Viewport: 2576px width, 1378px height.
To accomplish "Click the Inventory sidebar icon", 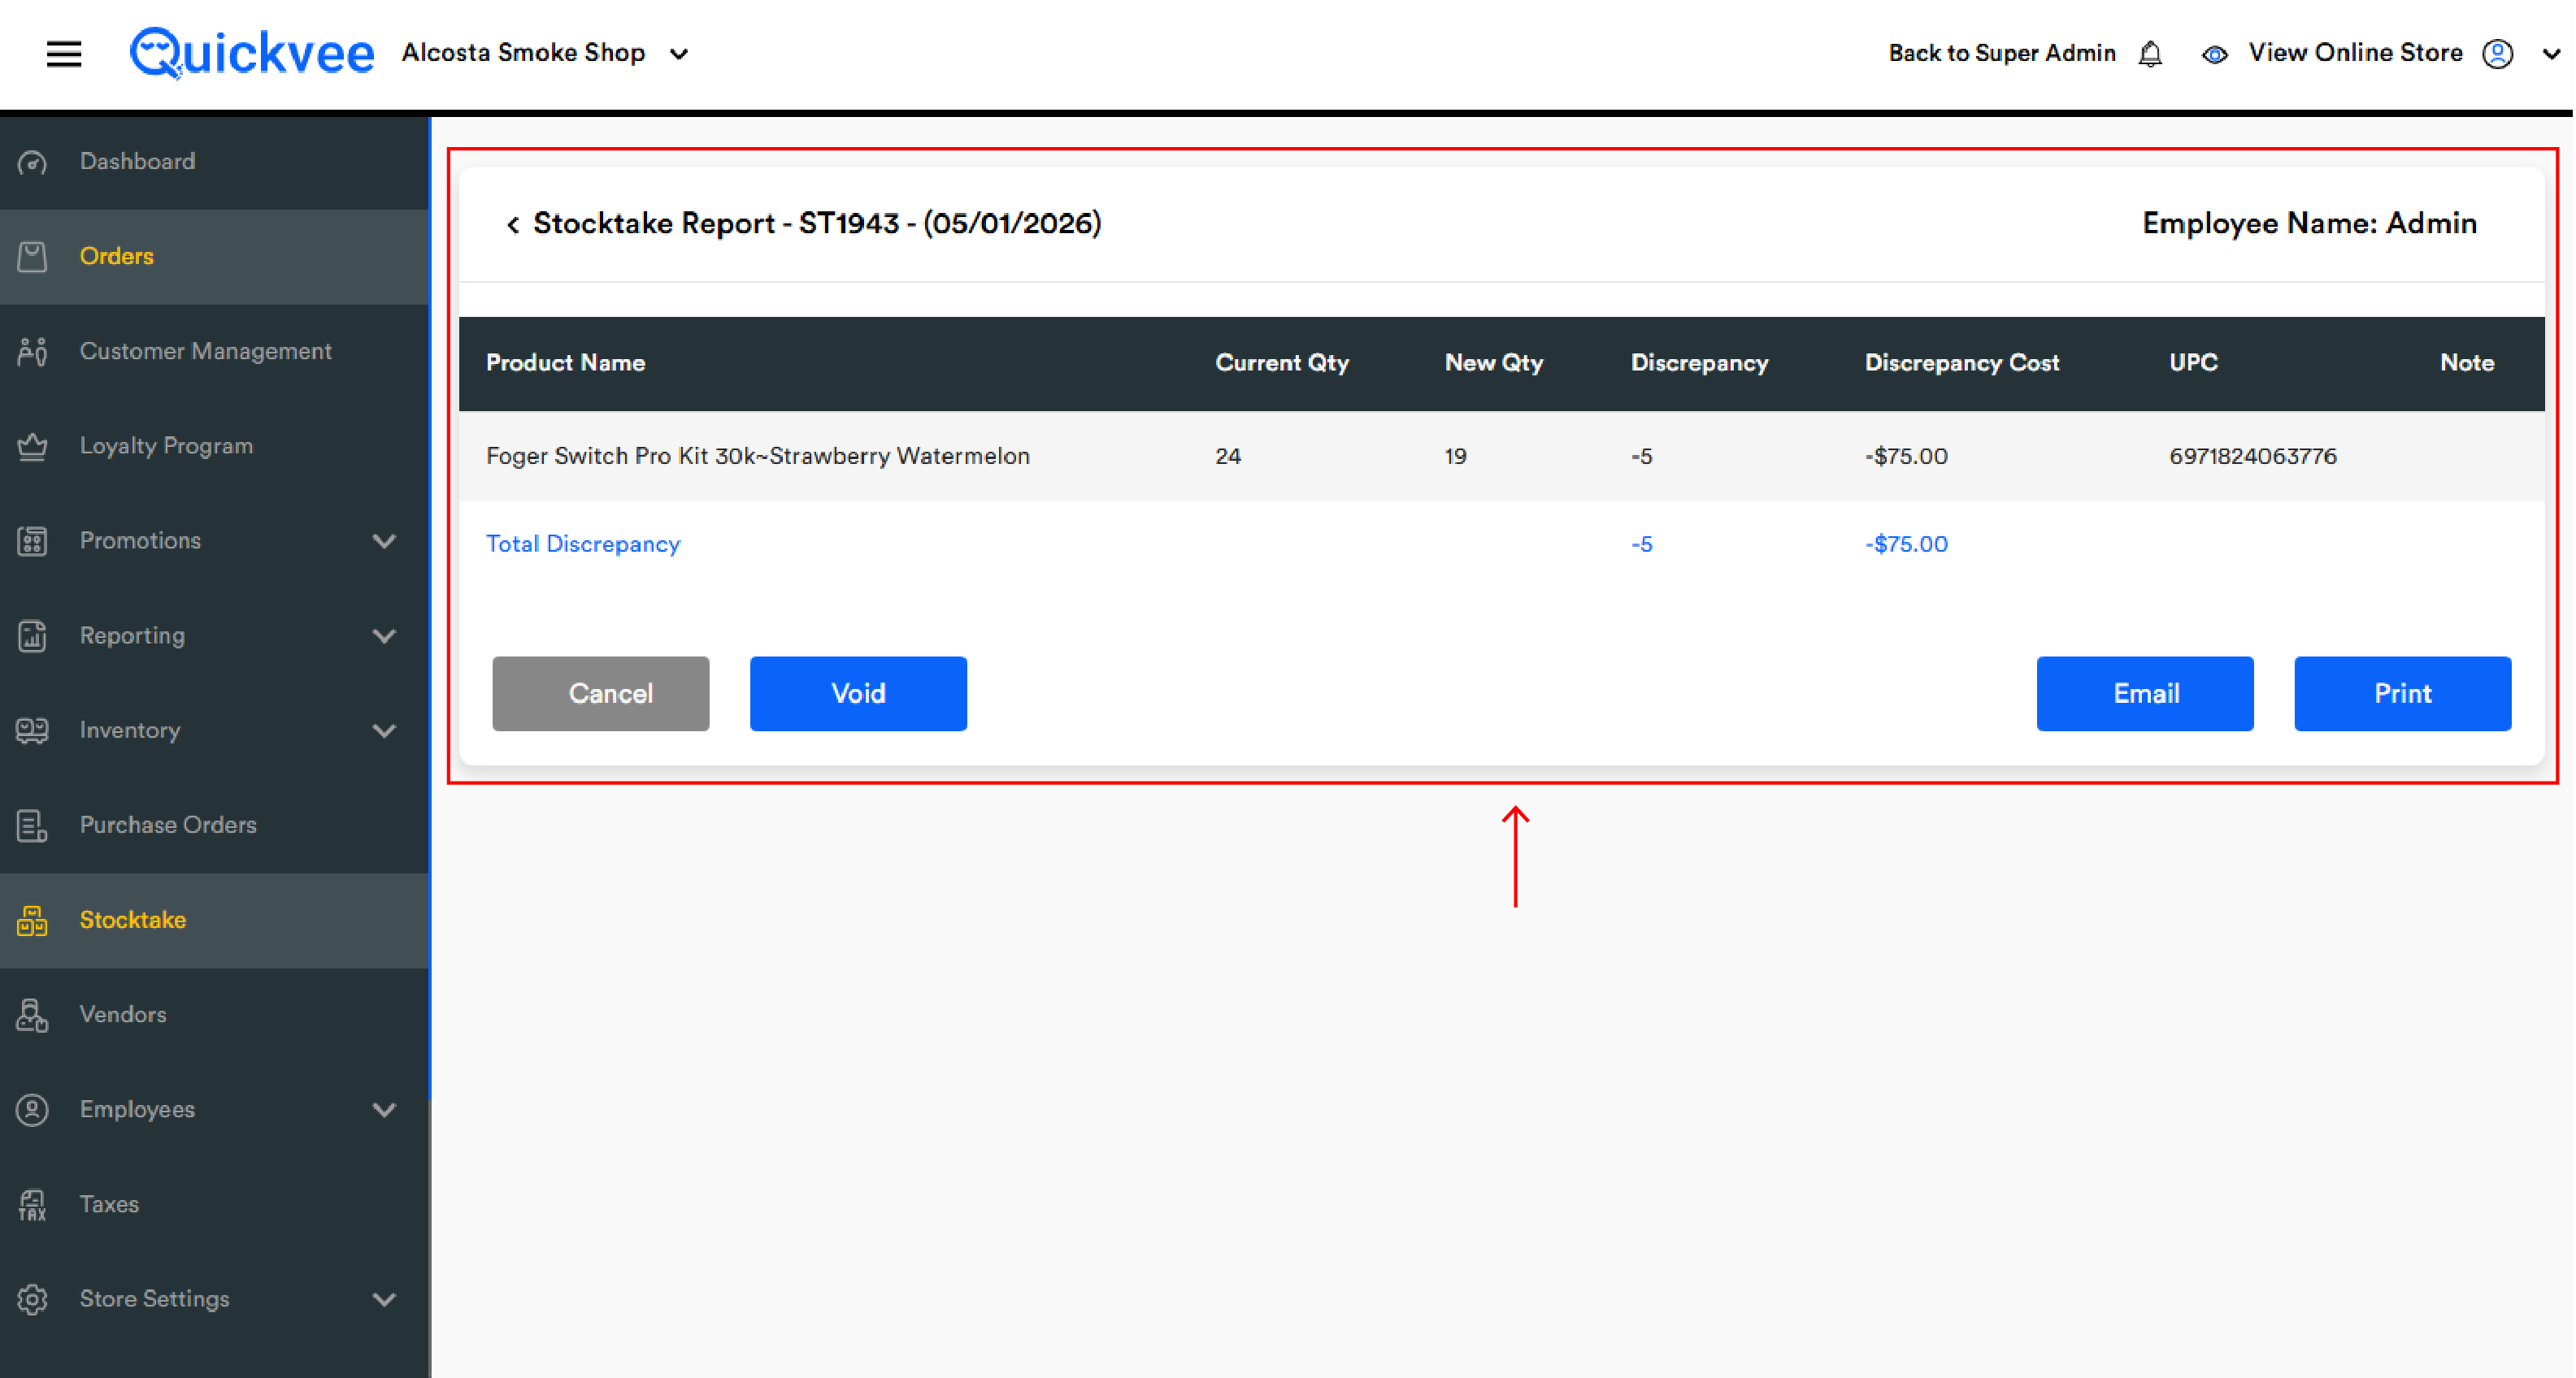I will pos(32,730).
